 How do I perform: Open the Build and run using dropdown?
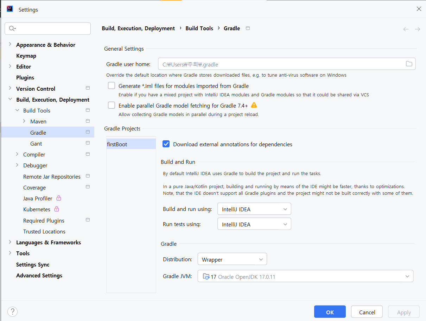tap(254, 209)
